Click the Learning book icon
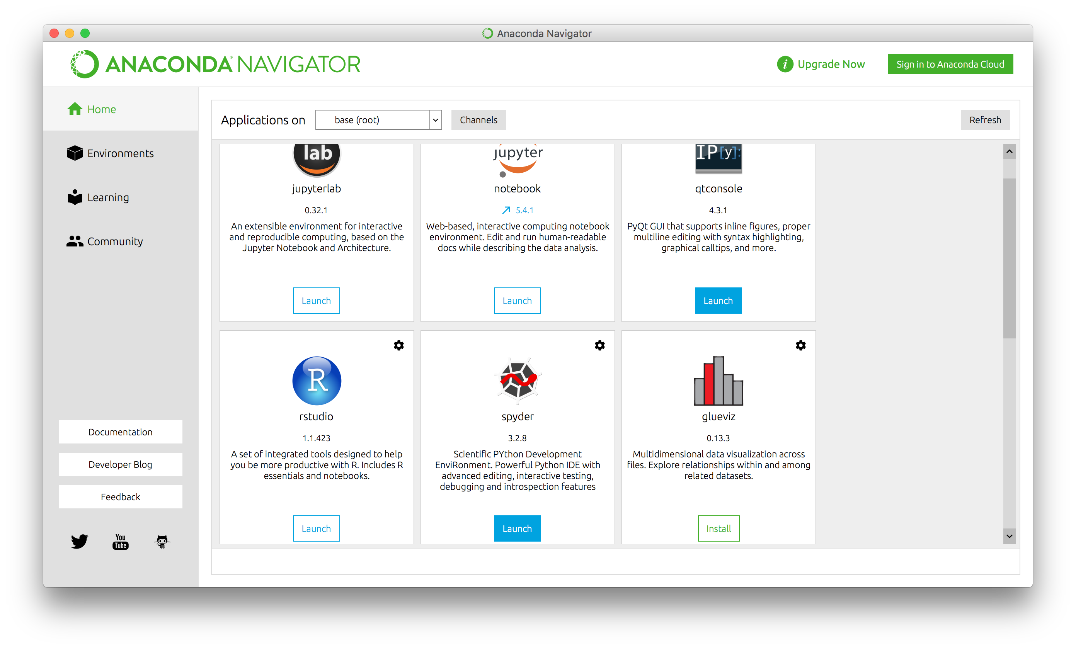Viewport: 1076px width, 649px height. coord(75,197)
